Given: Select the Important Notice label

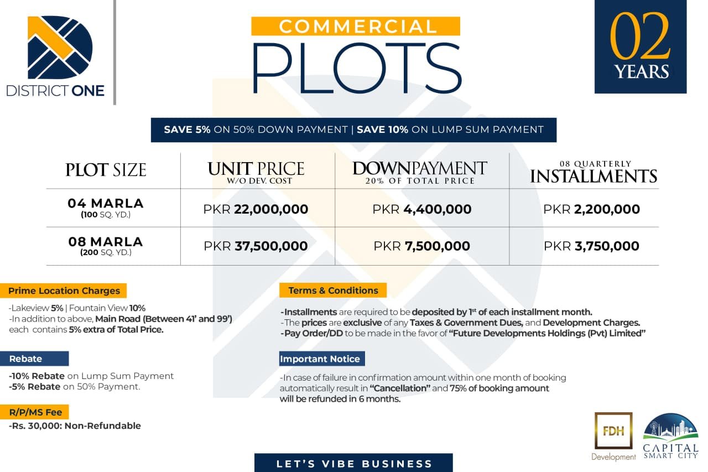Looking at the screenshot, I should (322, 359).
